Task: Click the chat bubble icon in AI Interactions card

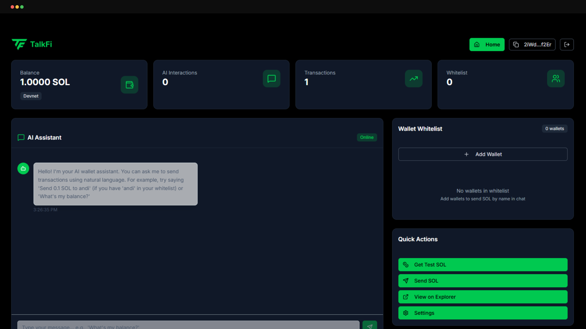Action: coord(271,79)
